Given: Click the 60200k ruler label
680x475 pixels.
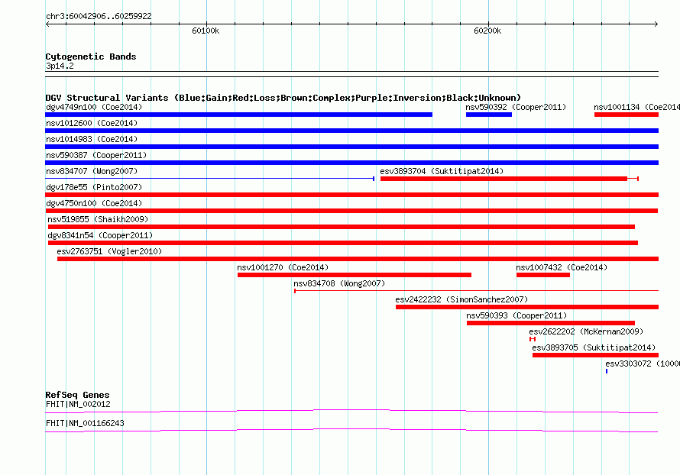Looking at the screenshot, I should [x=487, y=31].
